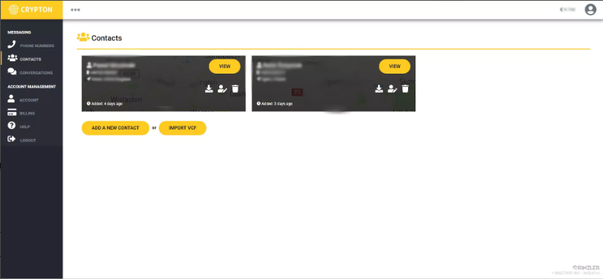View the contact added 4 days ago
603x279 pixels.
click(224, 66)
